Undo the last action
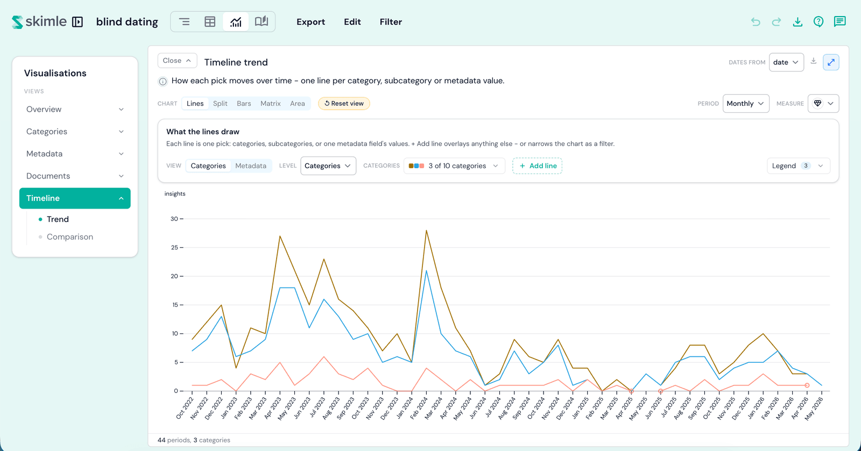Screen dimensions: 861x451 [756, 22]
